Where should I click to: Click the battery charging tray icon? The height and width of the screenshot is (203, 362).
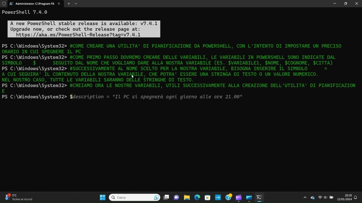tap(331, 197)
